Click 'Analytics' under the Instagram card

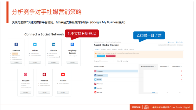click(x=24, y=85)
